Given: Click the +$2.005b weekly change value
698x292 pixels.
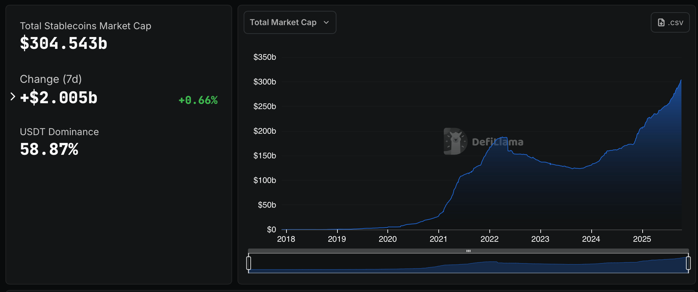Looking at the screenshot, I should pos(59,98).
